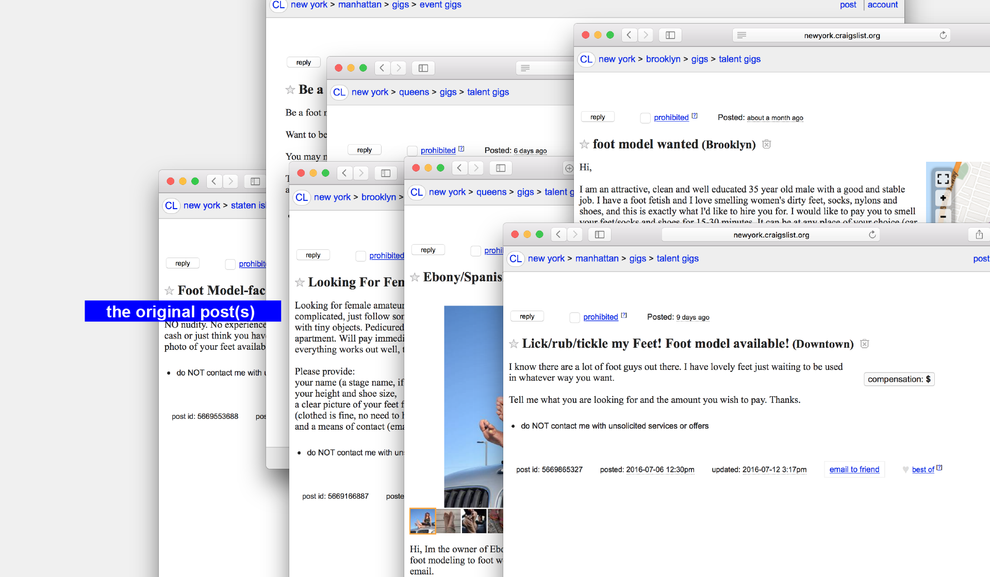990x577 pixels.
Task: Show sidebar in the Brooklyn talent gigs window
Action: click(670, 35)
